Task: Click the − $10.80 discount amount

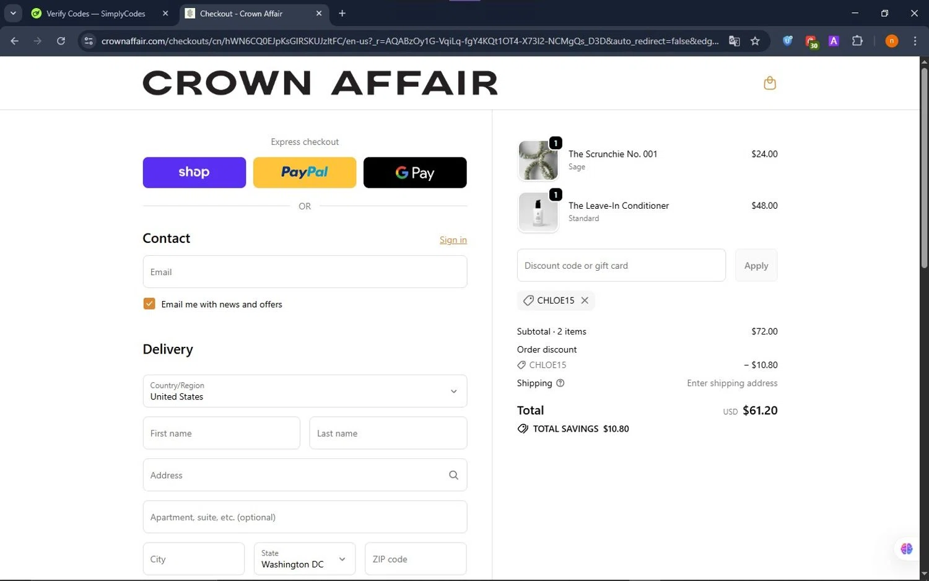Action: [x=761, y=365]
